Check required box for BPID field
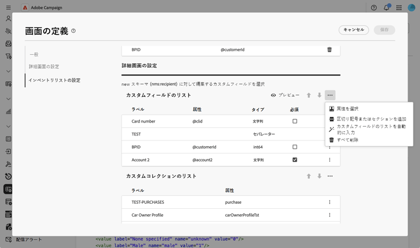This screenshot has height=248, width=420. (x=295, y=147)
